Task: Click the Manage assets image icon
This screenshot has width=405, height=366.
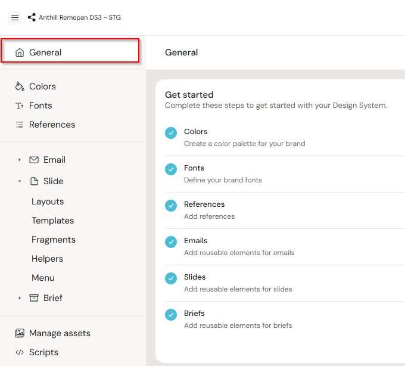Action: pos(20,333)
